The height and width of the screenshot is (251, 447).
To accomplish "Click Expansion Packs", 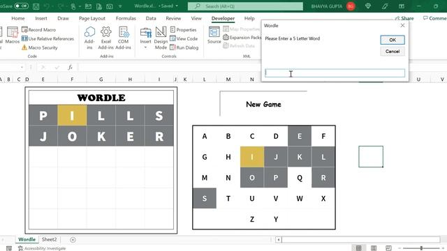I will [242, 37].
